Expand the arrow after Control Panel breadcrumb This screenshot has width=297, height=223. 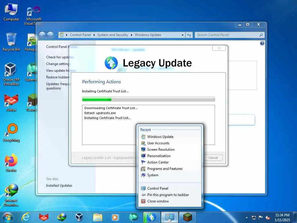coord(94,35)
